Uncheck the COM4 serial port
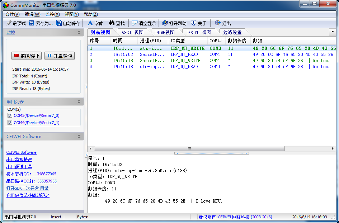The height and width of the screenshot is (223, 339). click(10, 122)
